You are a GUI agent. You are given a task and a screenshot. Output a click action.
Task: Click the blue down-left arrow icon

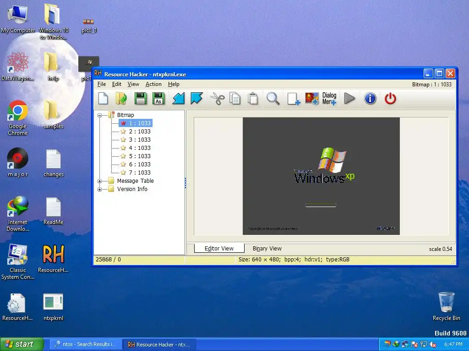pos(179,99)
